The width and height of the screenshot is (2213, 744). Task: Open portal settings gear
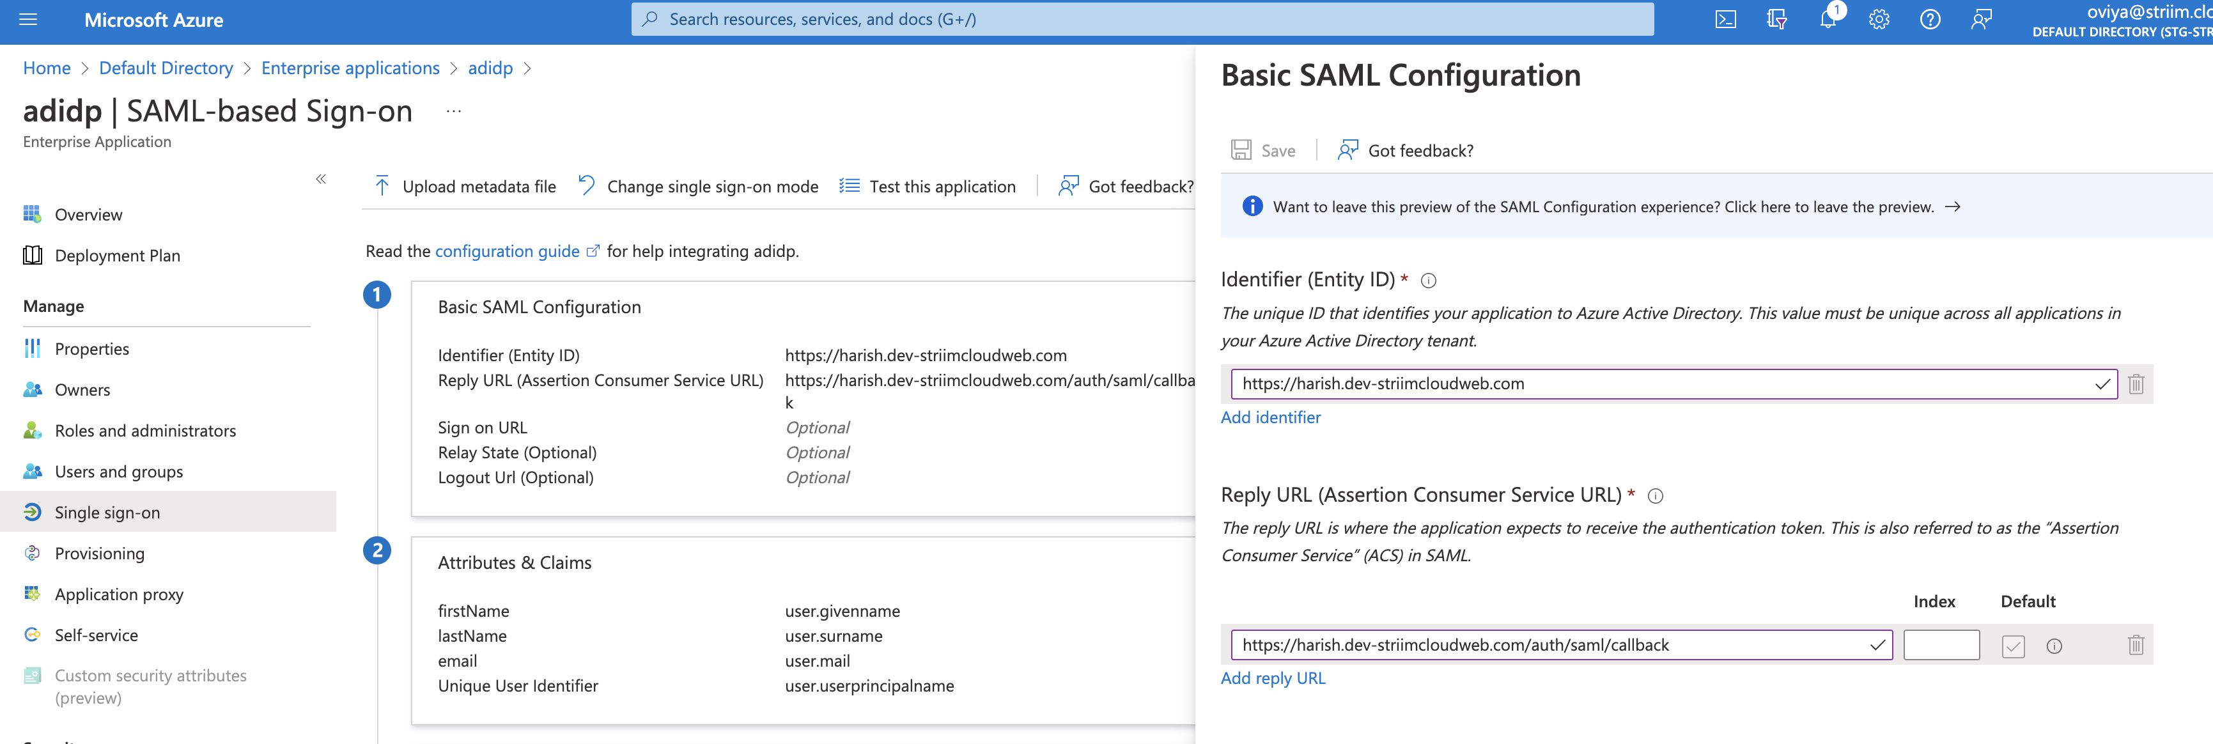coord(1878,20)
